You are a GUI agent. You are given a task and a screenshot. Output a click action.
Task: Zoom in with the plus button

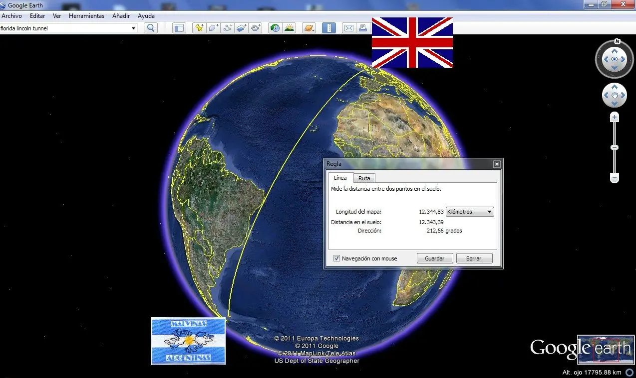(615, 118)
